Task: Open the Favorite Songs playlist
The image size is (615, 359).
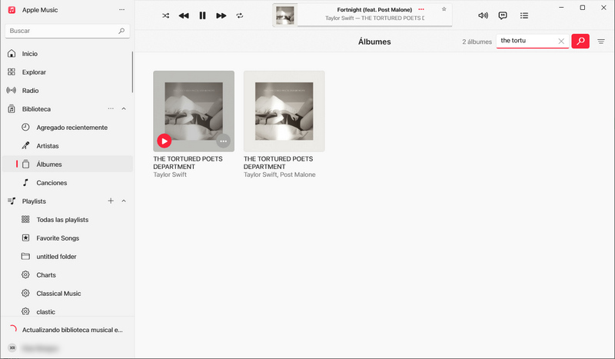Action: (68, 238)
